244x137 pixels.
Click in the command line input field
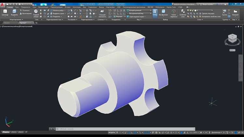[x=126, y=129]
